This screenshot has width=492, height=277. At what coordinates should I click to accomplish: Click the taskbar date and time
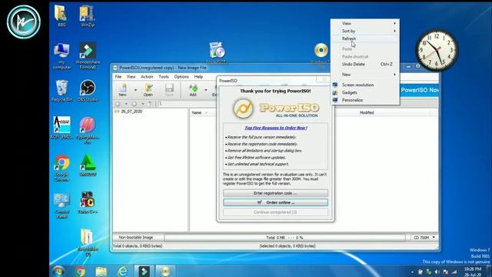coord(473,272)
